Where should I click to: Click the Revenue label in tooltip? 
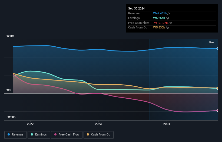point(134,13)
